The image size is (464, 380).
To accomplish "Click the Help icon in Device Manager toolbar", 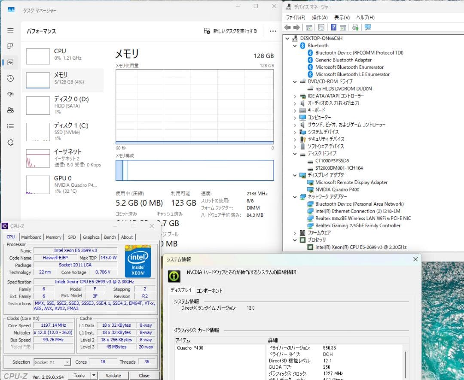I will (333, 27).
